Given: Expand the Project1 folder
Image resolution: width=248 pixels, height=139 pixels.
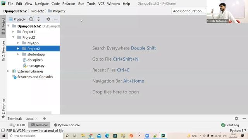Looking at the screenshot, I should point(13,32).
